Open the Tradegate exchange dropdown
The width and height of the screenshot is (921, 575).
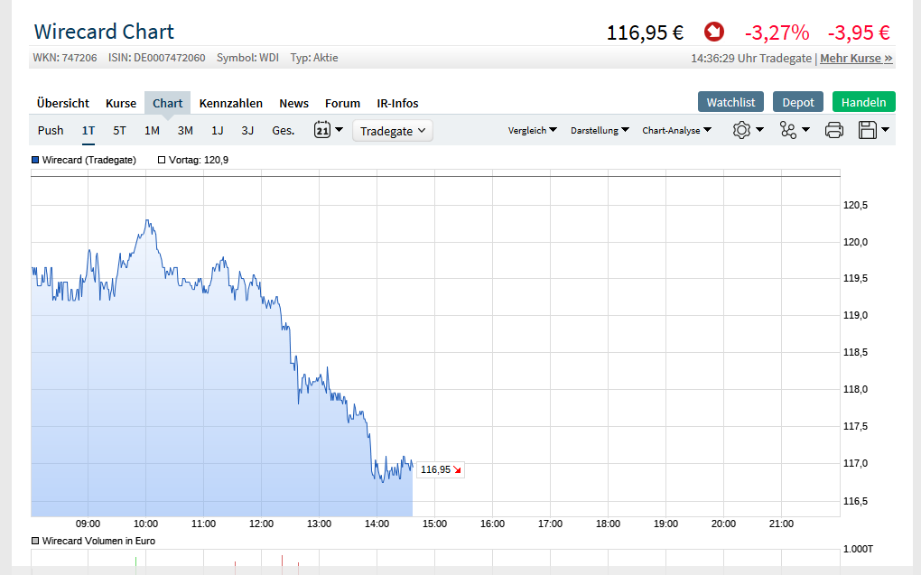[393, 130]
